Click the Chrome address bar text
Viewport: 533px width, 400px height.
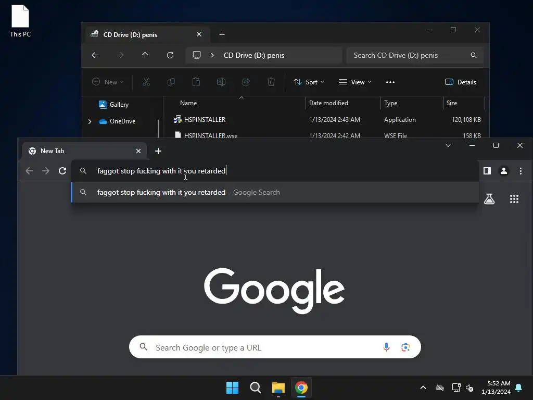pyautogui.click(x=161, y=171)
